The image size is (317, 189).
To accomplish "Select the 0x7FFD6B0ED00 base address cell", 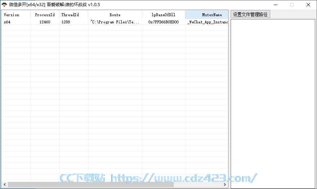I will (x=164, y=22).
